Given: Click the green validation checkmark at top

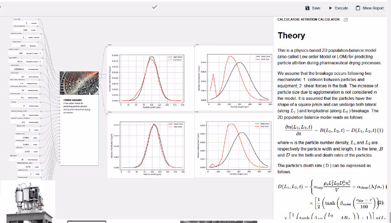Looking at the screenshot, I should point(154,7).
